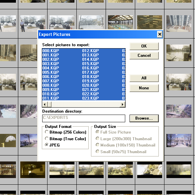
Task: Select 007.KQP in the list
Action: (50, 81)
